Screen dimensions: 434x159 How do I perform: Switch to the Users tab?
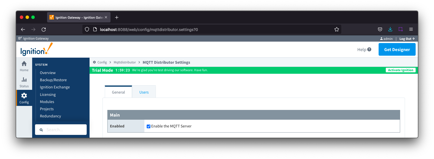click(144, 92)
